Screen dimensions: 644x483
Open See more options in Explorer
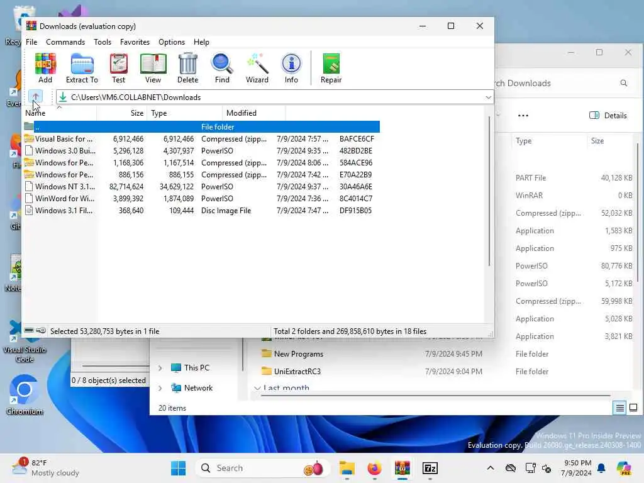pyautogui.click(x=523, y=116)
